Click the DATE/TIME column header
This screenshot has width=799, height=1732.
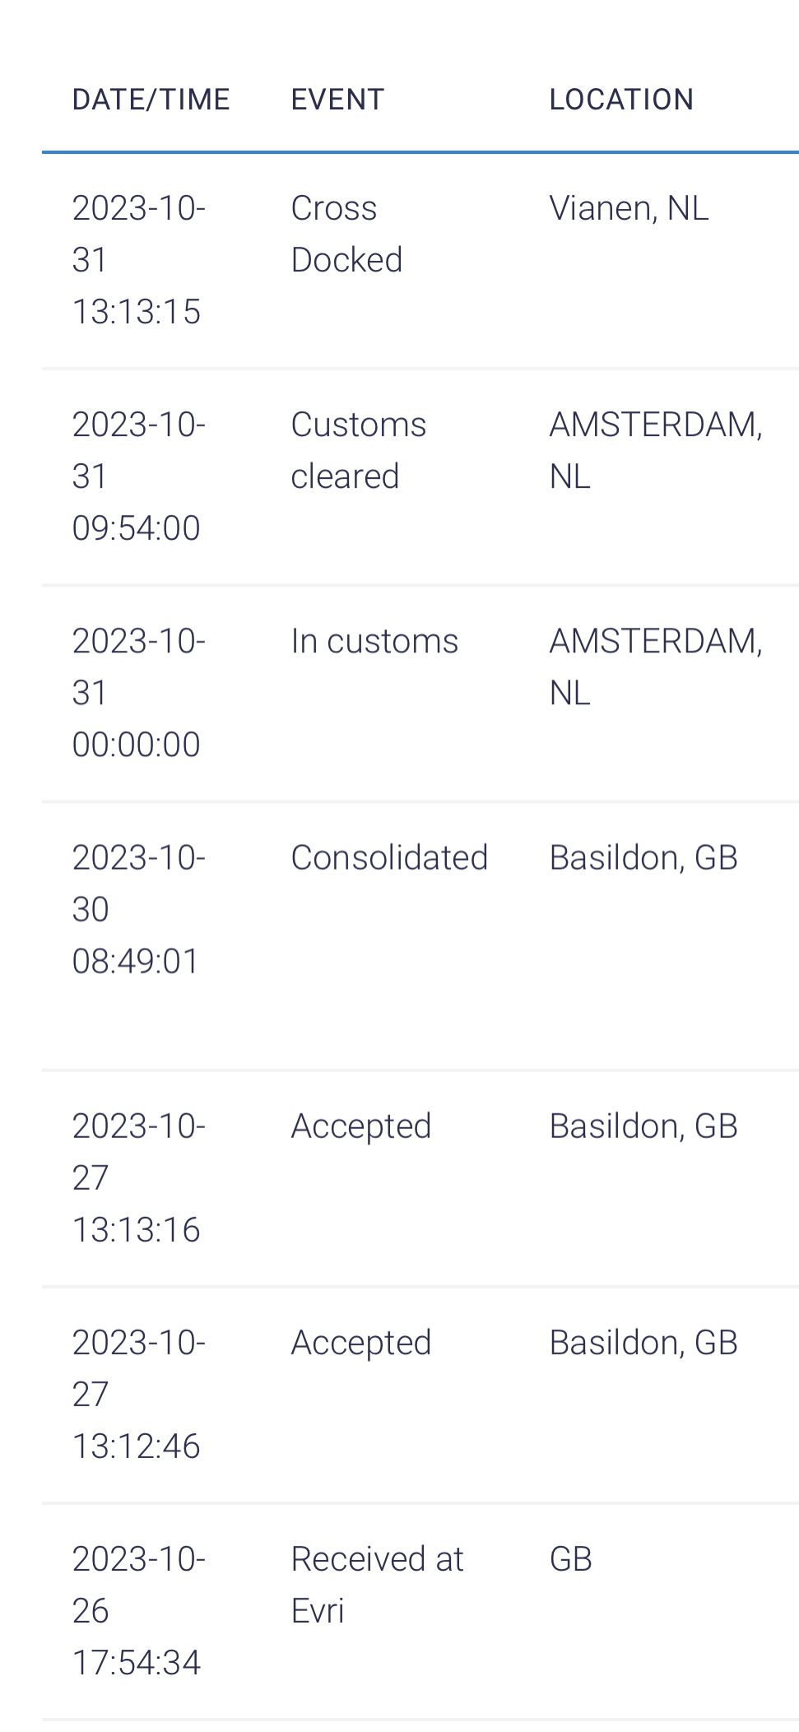(151, 100)
